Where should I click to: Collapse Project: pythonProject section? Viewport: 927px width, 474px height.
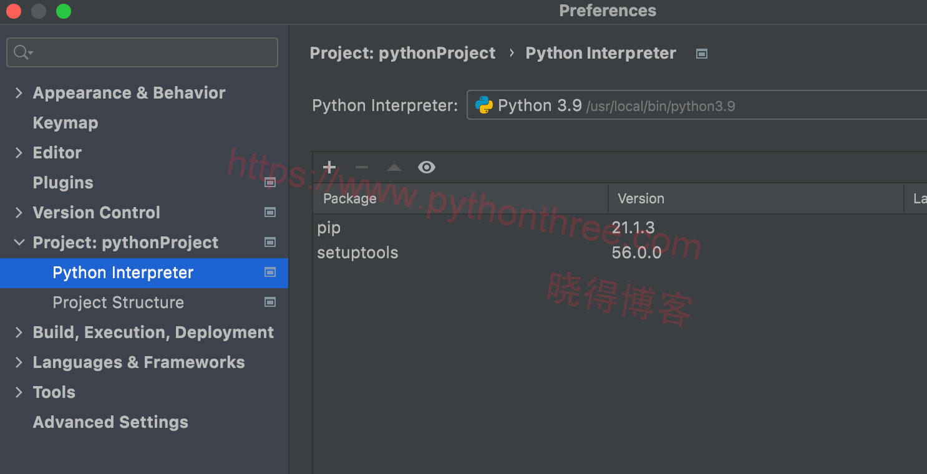[19, 243]
